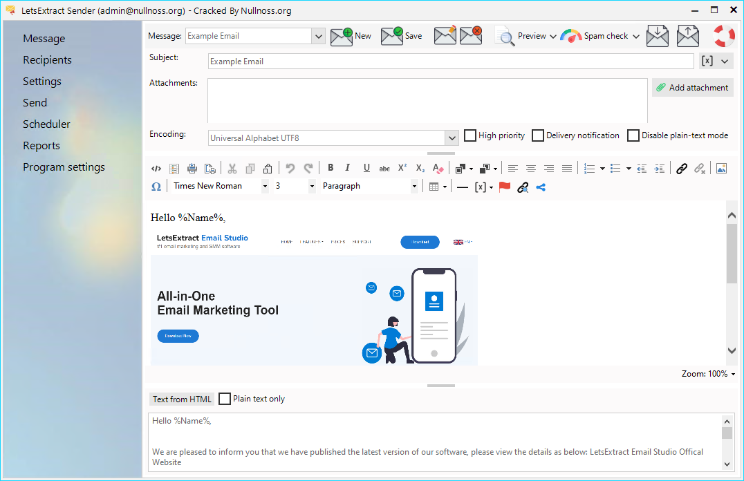Image resolution: width=744 pixels, height=481 pixels.
Task: Insert a horizontal line
Action: 462,187
